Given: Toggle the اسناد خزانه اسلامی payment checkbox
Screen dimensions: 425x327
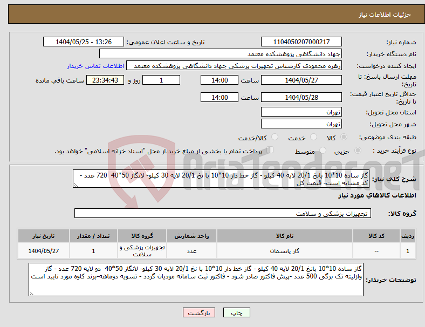Looking at the screenshot, I should pyautogui.click(x=270, y=150).
